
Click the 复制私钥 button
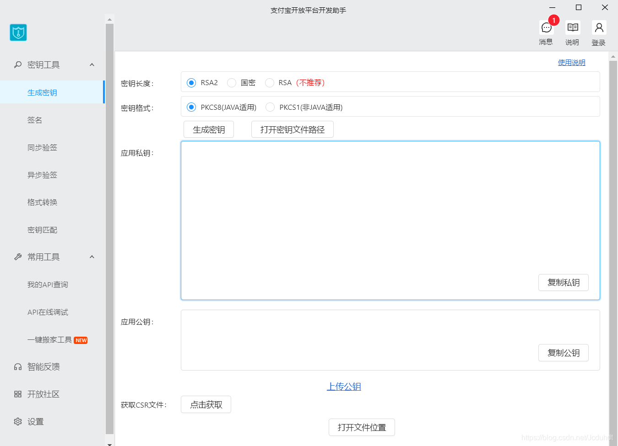[564, 282]
